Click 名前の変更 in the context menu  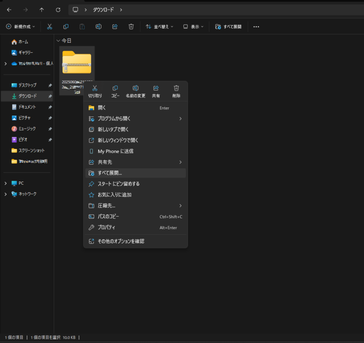click(136, 91)
